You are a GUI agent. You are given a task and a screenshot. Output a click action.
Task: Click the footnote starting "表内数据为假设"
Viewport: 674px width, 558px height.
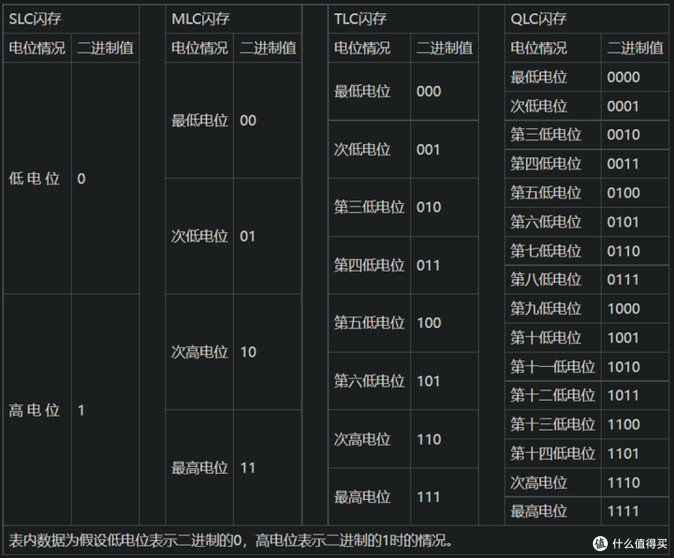[230, 541]
